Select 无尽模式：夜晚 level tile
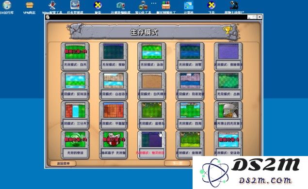The width and height of the screenshot is (308, 189). coord(113,57)
